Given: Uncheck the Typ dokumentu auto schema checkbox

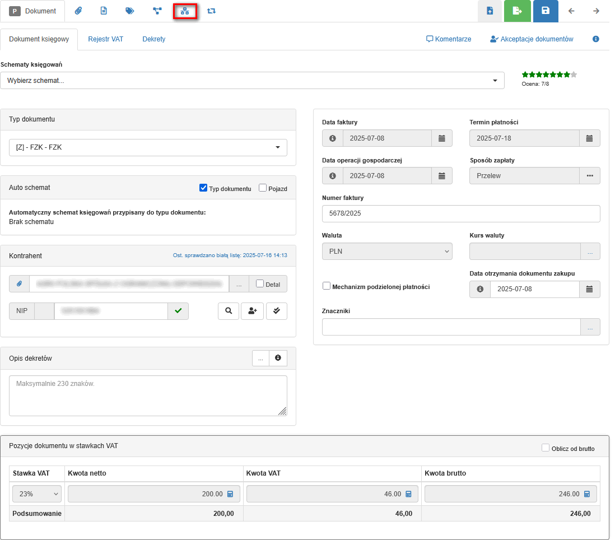Looking at the screenshot, I should point(203,188).
